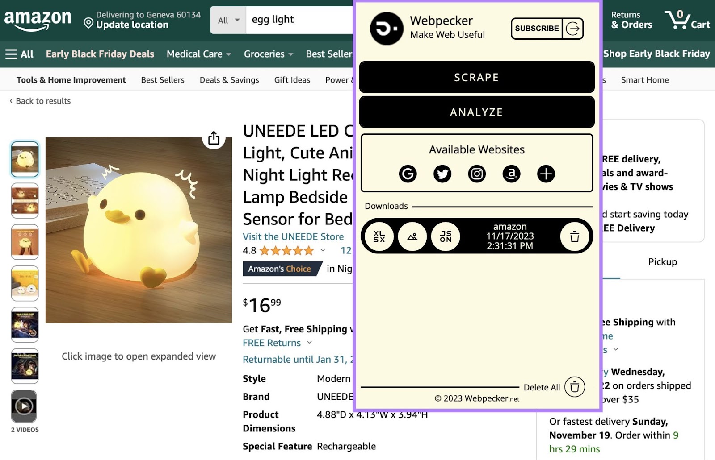This screenshot has height=460, width=715.
Task: Select the first duck lamp thumbnail
Action: pos(25,159)
